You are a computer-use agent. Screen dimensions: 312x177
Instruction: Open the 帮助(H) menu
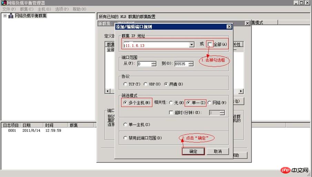pyautogui.click(x=79, y=9)
